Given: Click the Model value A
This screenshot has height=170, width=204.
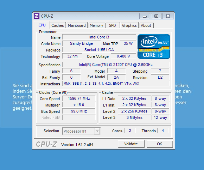Looking at the screenshot, I should pyautogui.click(x=116, y=71).
